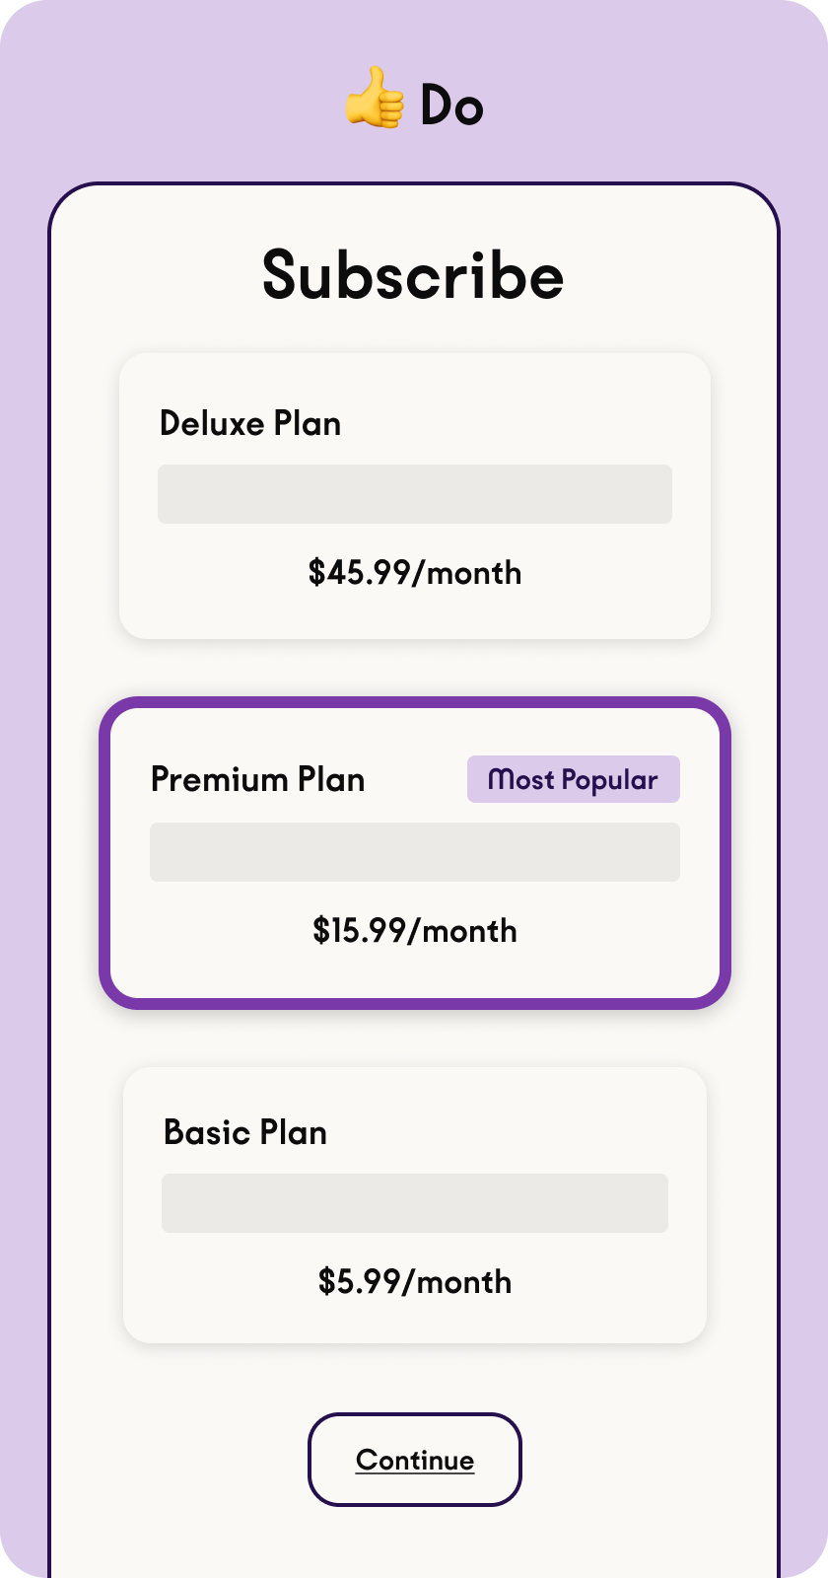
Task: Click the gray placeholder bar under Basic Plan
Action: [414, 1203]
